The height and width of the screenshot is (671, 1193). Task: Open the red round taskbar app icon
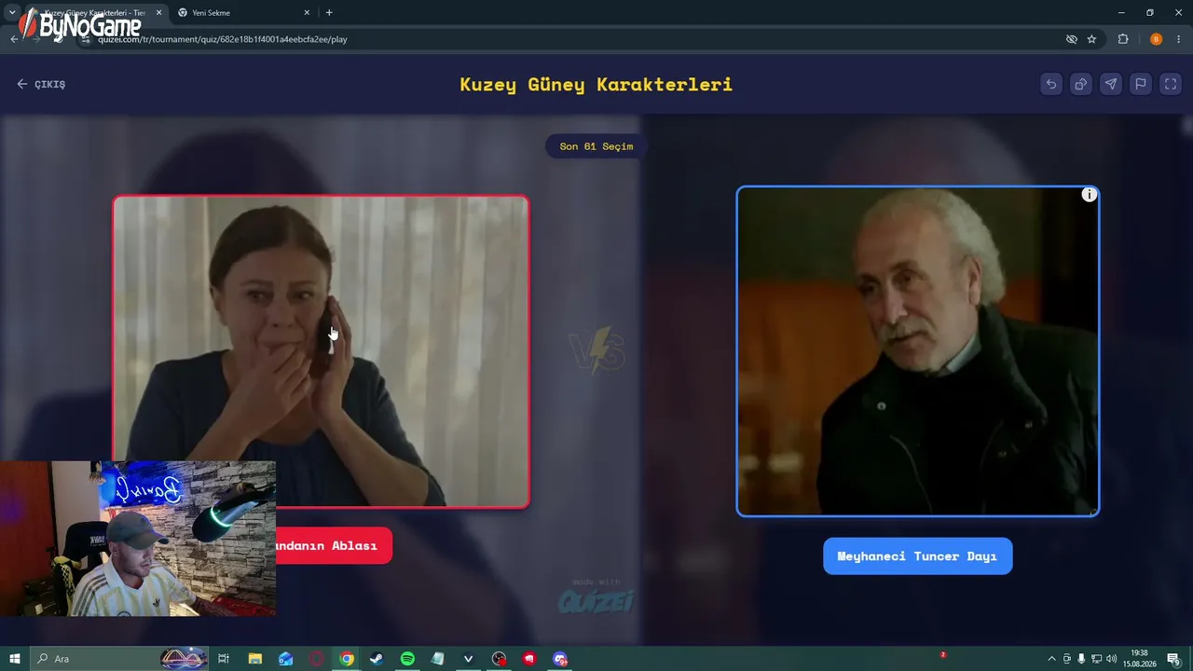(x=529, y=659)
